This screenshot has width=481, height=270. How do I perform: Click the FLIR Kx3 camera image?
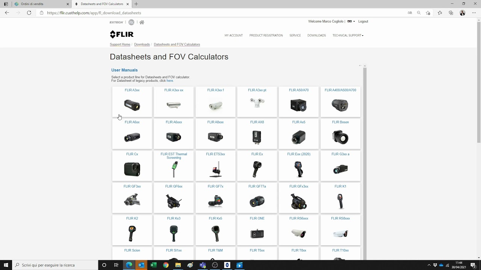[x=174, y=234]
